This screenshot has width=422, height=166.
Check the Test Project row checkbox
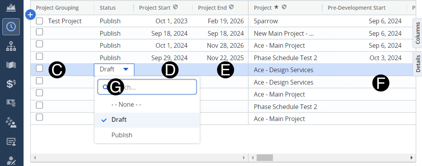(x=39, y=21)
